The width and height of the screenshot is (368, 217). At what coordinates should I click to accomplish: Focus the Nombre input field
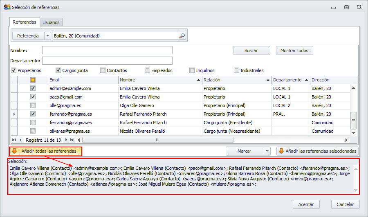click(107, 50)
